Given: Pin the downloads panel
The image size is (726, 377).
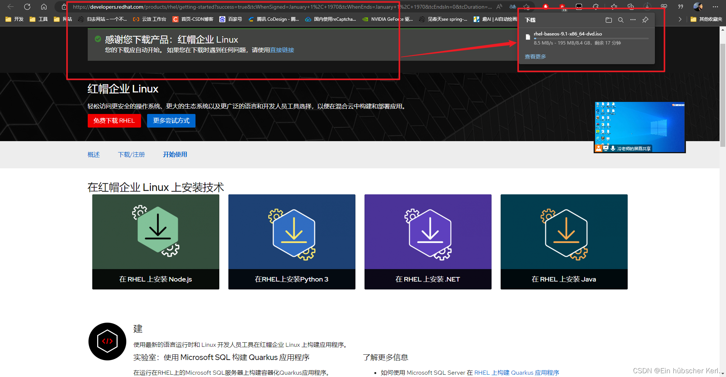Looking at the screenshot, I should 645,20.
